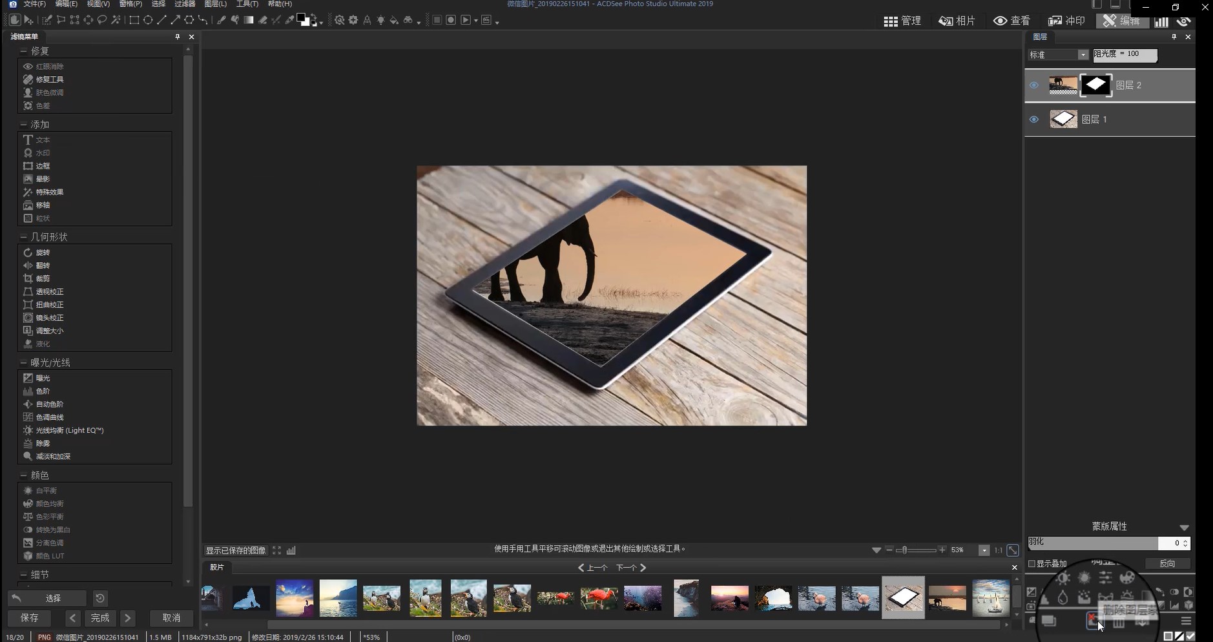Open the 视图(V) menu
The height and width of the screenshot is (642, 1213).
pyautogui.click(x=98, y=4)
